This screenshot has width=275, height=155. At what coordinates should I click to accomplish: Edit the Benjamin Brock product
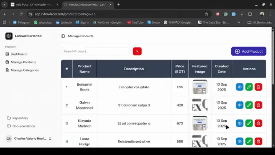[x=249, y=87]
